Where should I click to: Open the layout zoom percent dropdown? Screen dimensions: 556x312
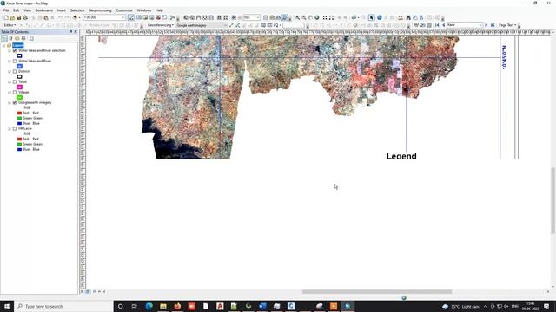(258, 17)
